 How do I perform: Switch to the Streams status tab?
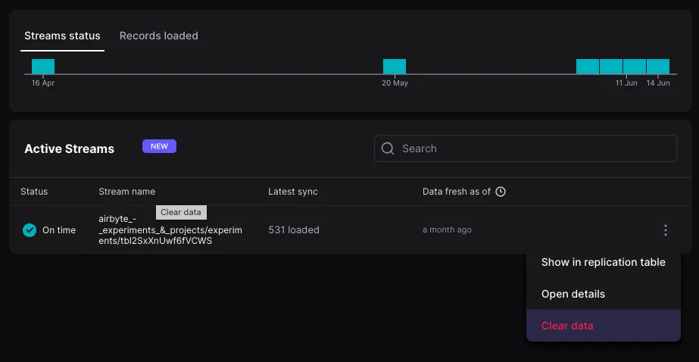[x=62, y=36]
